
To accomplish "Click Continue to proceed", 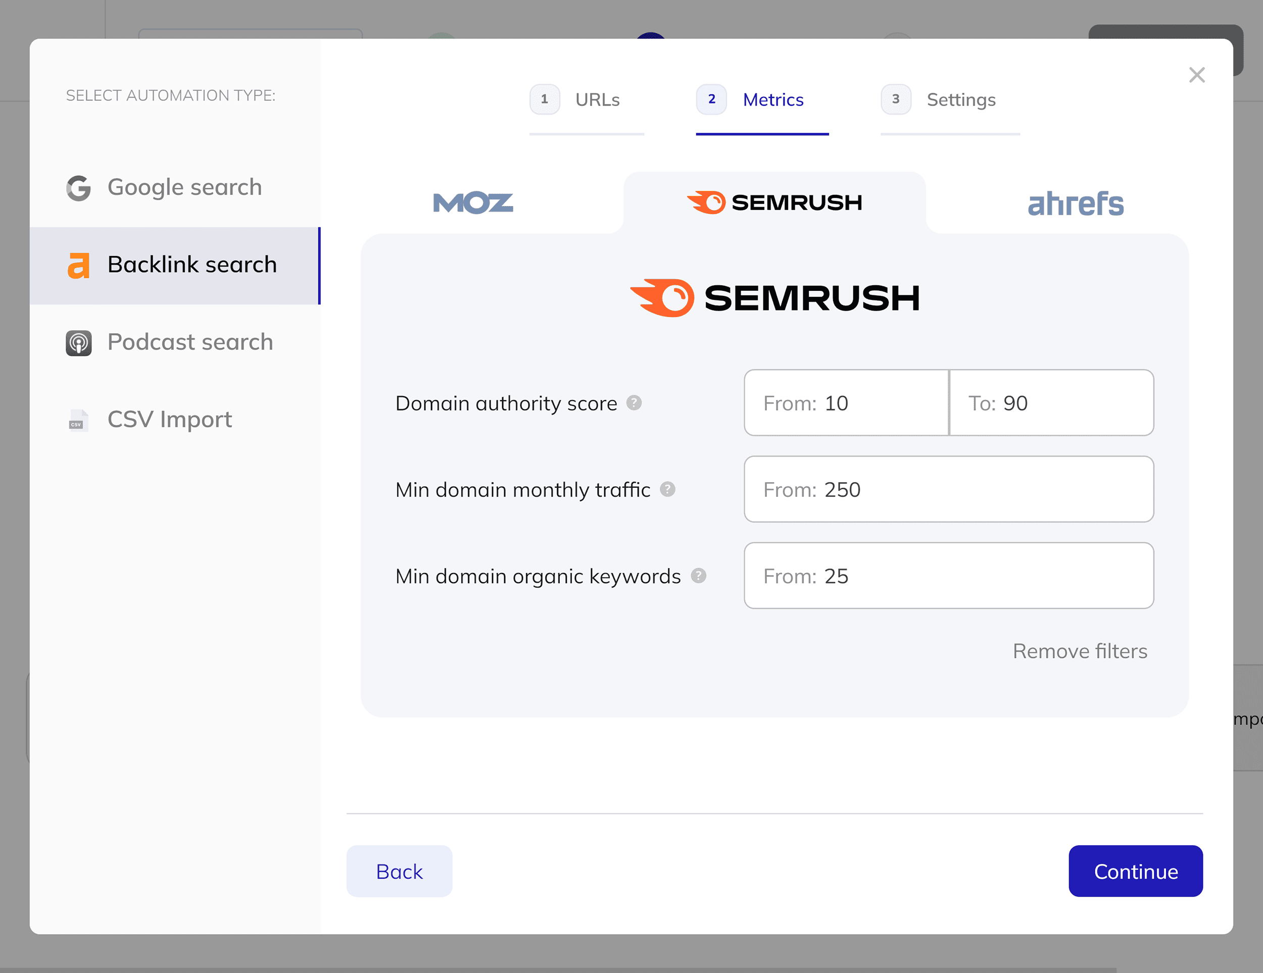I will coord(1135,871).
